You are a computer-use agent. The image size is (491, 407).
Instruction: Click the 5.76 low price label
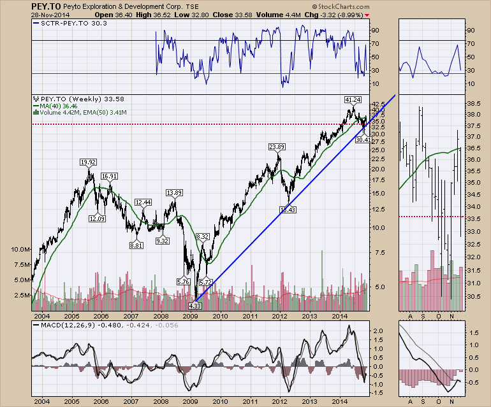(x=183, y=282)
